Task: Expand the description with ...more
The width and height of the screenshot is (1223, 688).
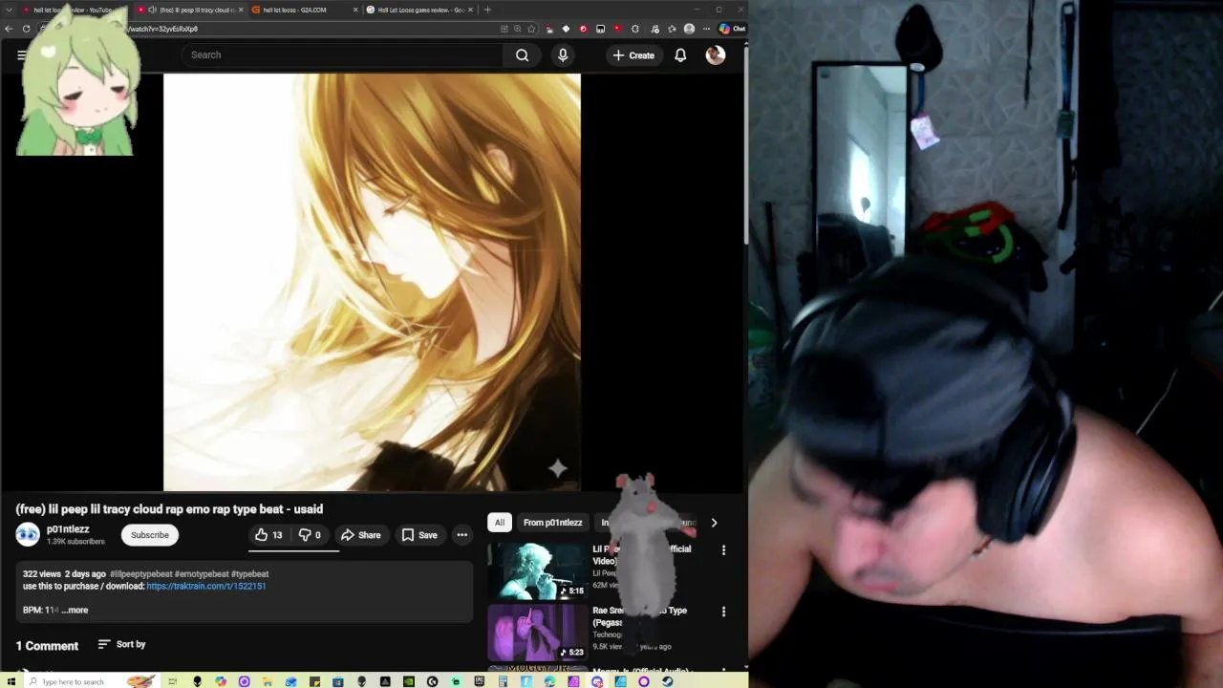Action: 75,610
